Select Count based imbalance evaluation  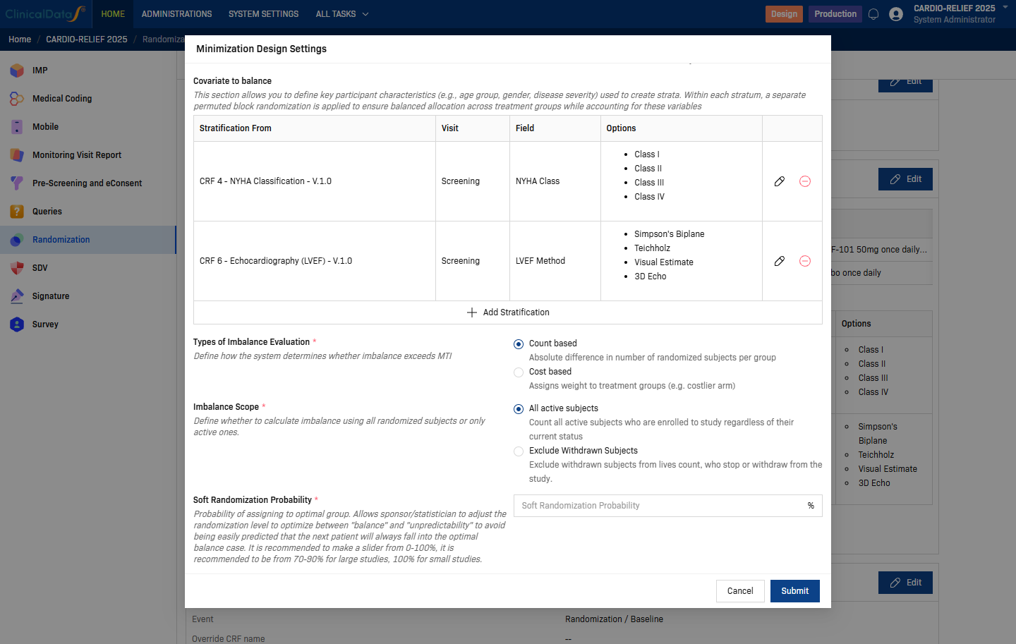click(519, 344)
